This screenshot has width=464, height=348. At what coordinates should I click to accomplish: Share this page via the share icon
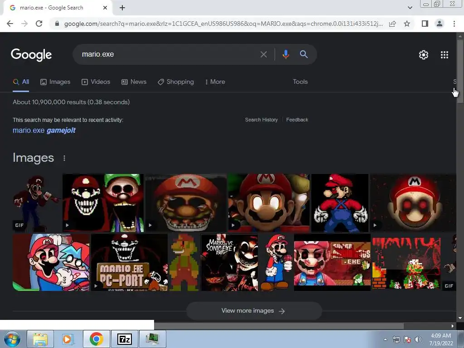pyautogui.click(x=392, y=24)
